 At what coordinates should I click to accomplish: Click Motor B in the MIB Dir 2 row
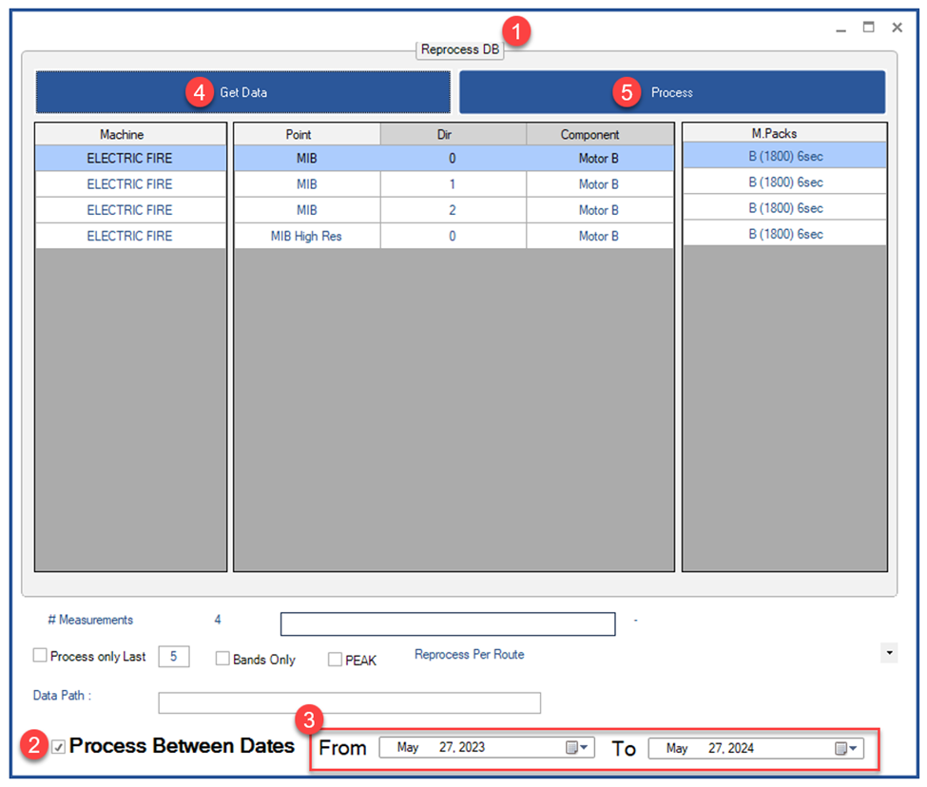(599, 210)
